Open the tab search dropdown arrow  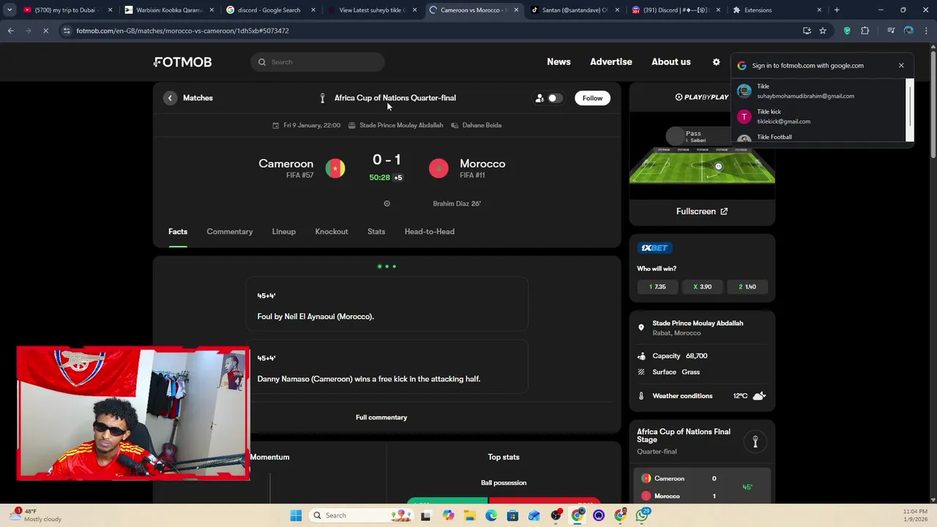(9, 10)
